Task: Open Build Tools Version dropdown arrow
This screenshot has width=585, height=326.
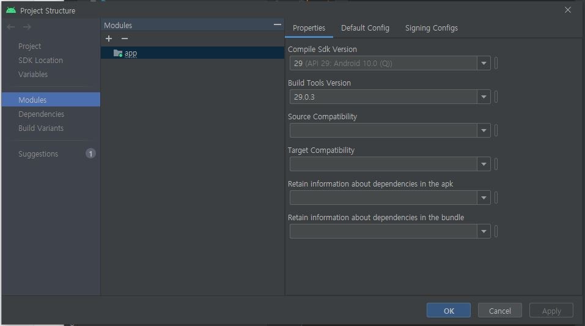Action: point(484,97)
